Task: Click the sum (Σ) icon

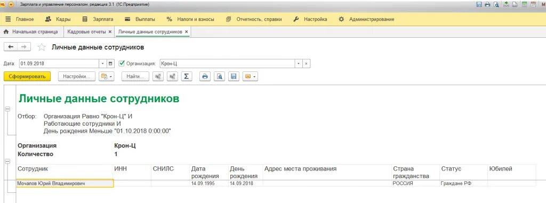Action: (187, 76)
